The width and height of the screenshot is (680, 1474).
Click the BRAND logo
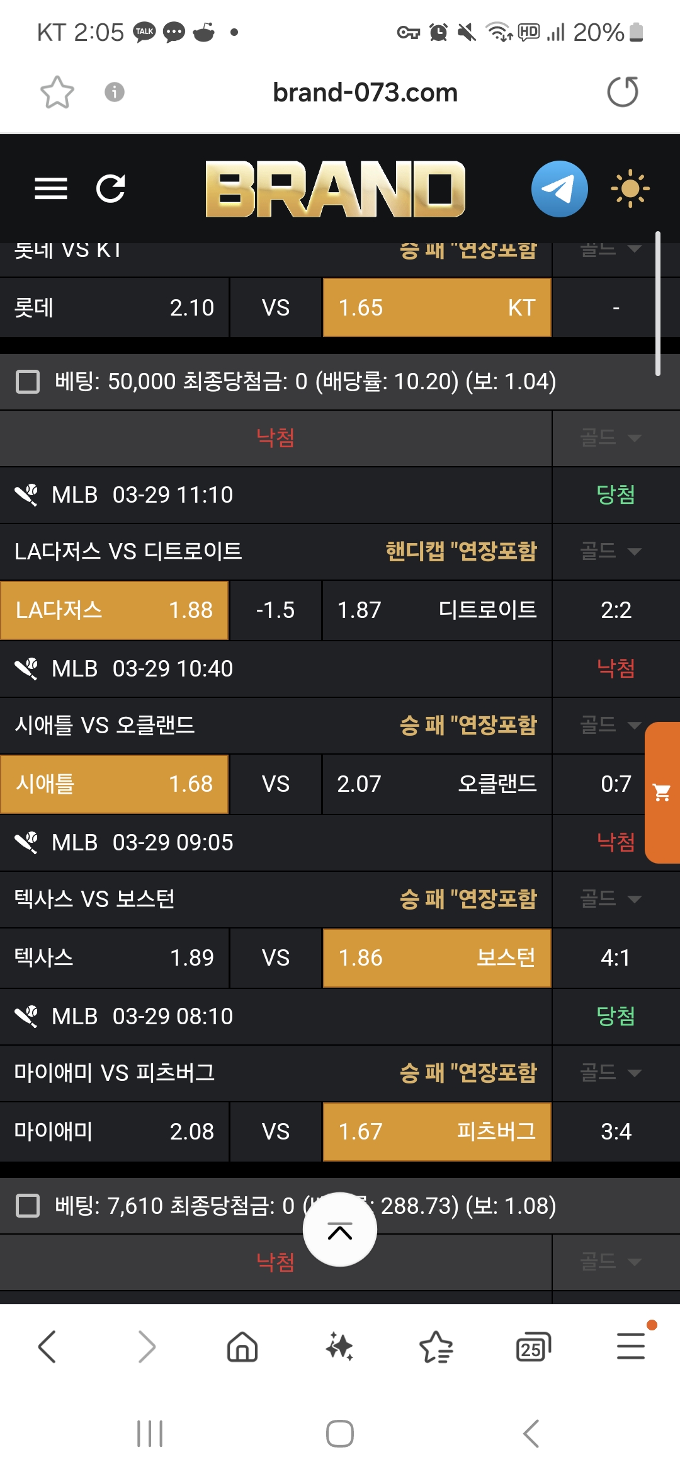335,189
